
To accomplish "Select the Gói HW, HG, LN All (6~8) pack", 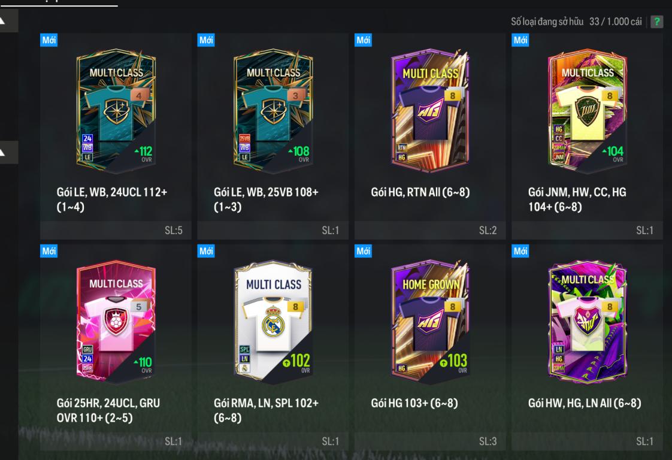I will (x=587, y=347).
